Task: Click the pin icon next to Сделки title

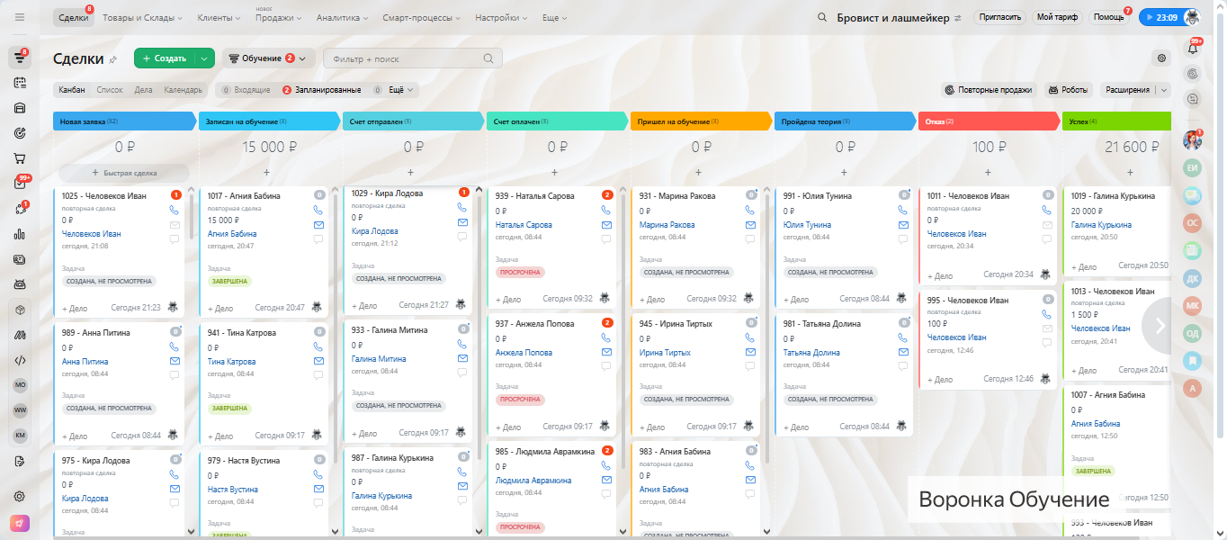Action: (112, 59)
